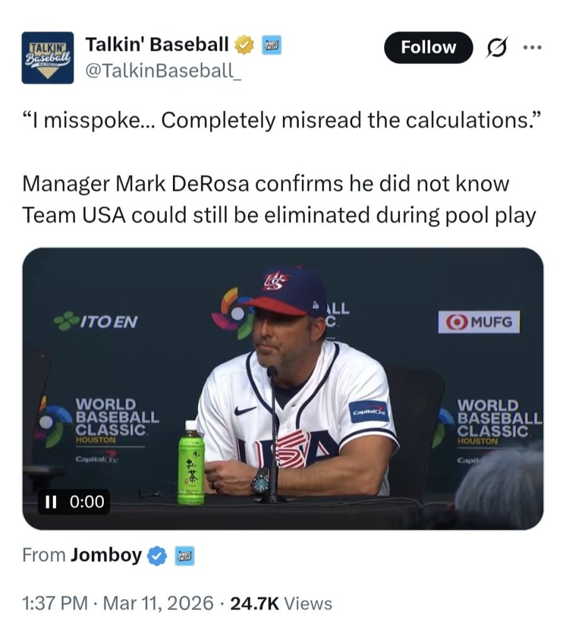The width and height of the screenshot is (566, 634).
Task: Click the "From" attribution label
Action: tap(43, 555)
